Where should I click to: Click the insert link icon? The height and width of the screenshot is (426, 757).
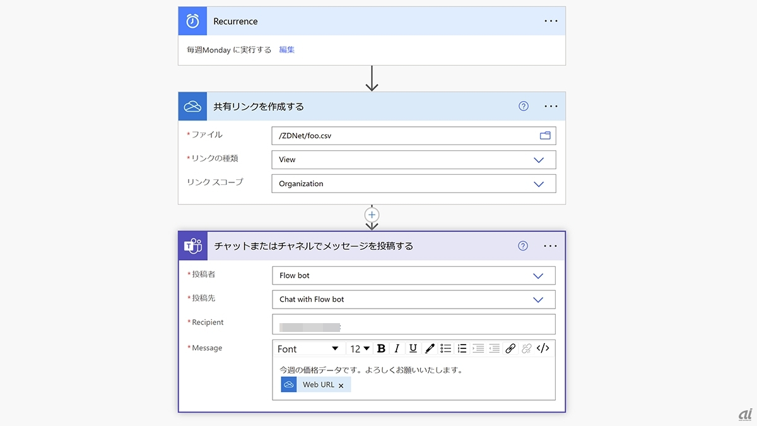pyautogui.click(x=510, y=348)
